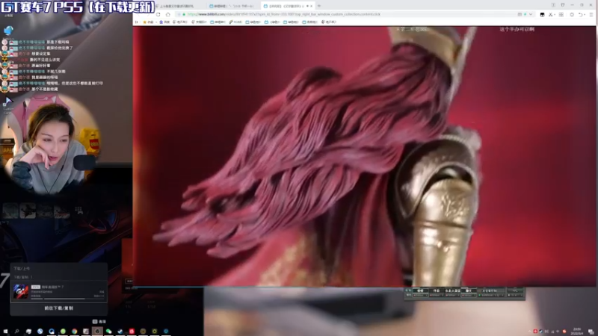This screenshot has width=598, height=336.
Task: Open the address bar dropdown arrow
Action: coord(531,14)
